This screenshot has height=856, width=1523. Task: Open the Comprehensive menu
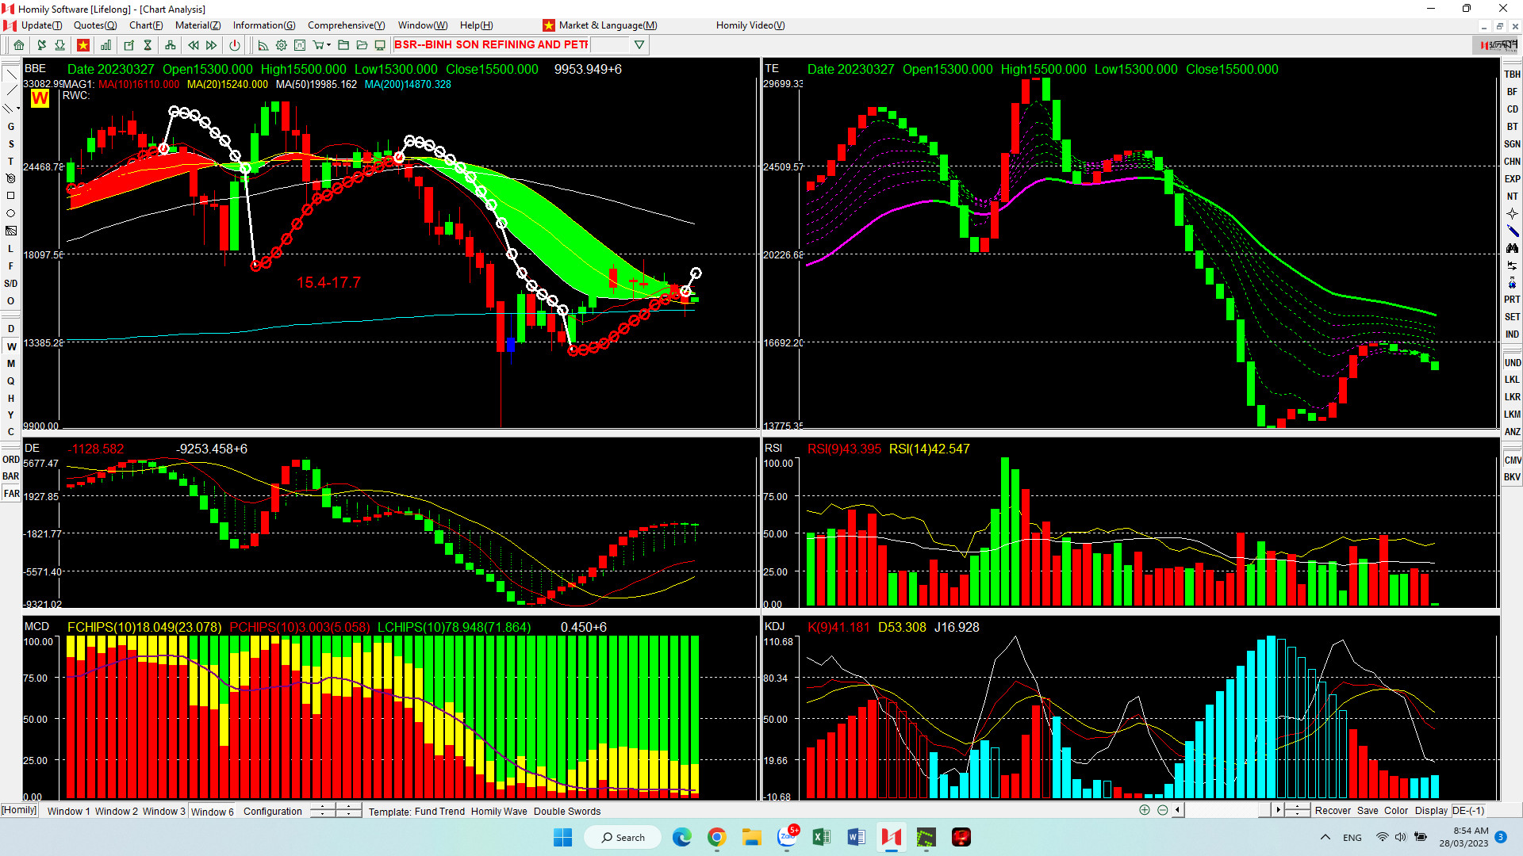pyautogui.click(x=346, y=25)
